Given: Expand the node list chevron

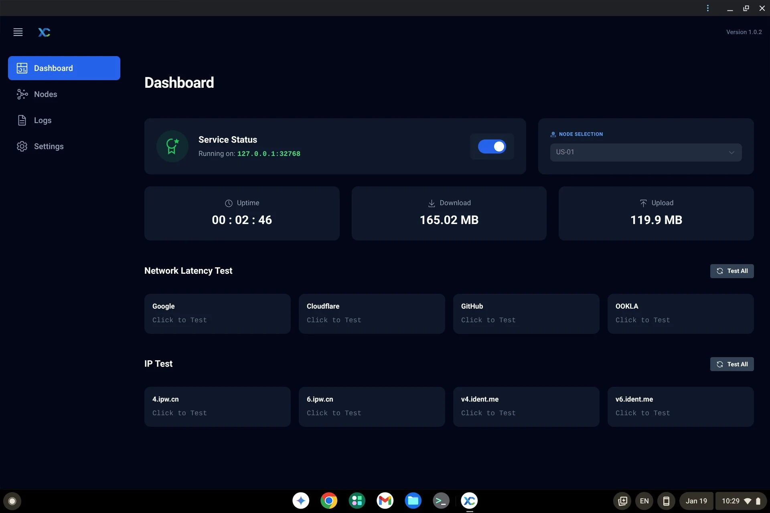Looking at the screenshot, I should click(732, 152).
